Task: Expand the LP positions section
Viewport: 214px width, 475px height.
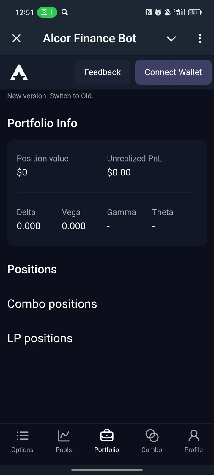Action: [x=40, y=338]
